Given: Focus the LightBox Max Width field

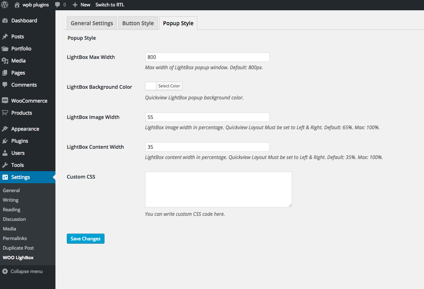Looking at the screenshot, I should (x=207, y=57).
